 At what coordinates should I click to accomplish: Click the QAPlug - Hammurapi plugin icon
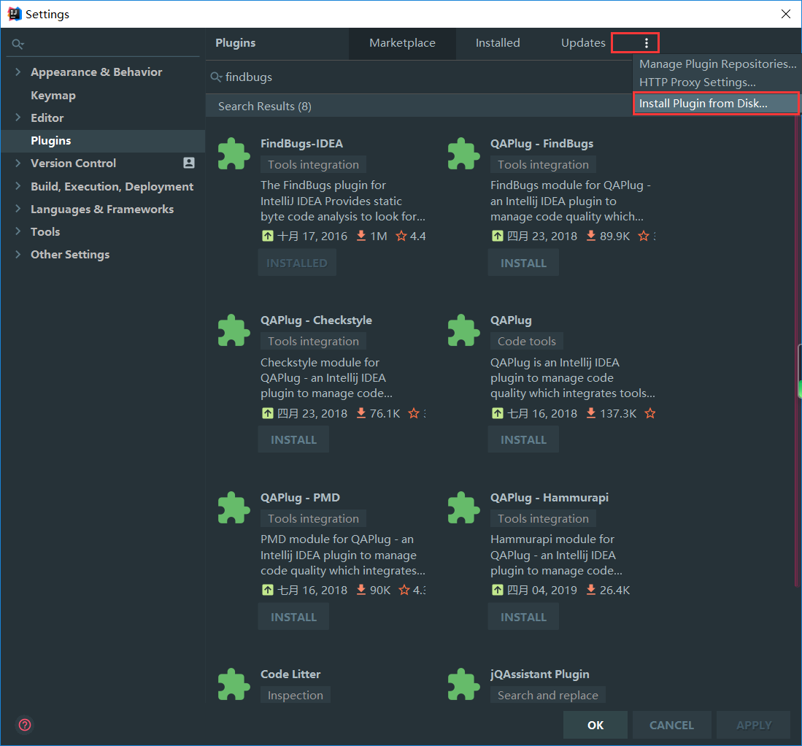463,508
